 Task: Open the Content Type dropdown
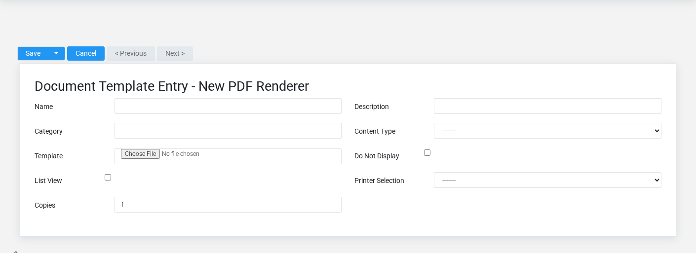tap(547, 131)
